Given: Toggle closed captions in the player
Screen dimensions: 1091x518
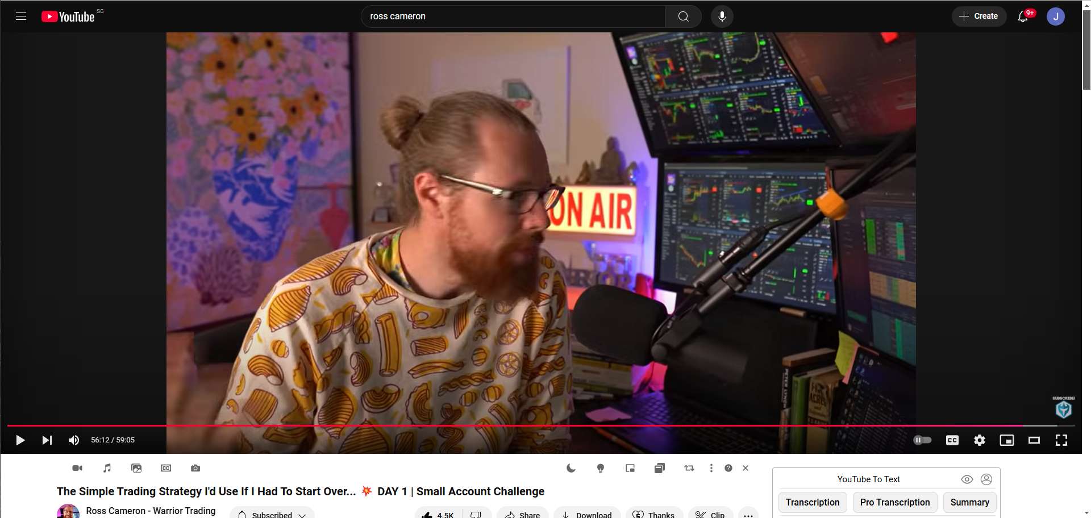Looking at the screenshot, I should pyautogui.click(x=952, y=440).
